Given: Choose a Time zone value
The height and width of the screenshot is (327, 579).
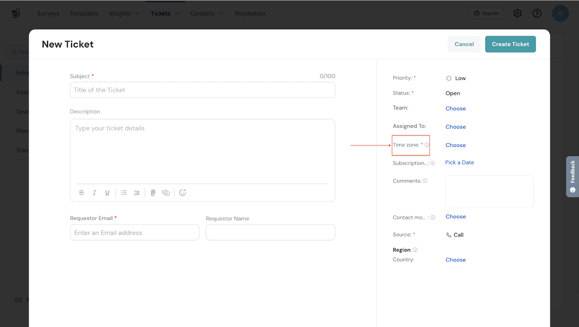Looking at the screenshot, I should (456, 145).
